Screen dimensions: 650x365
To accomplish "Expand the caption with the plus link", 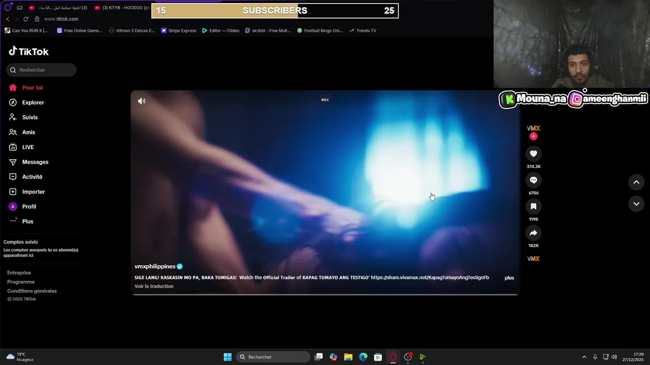I will point(509,278).
